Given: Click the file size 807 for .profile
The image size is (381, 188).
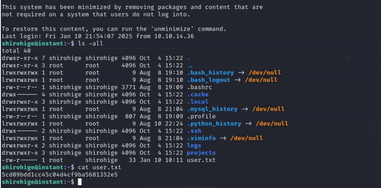Looking at the screenshot, I should 131,116.
